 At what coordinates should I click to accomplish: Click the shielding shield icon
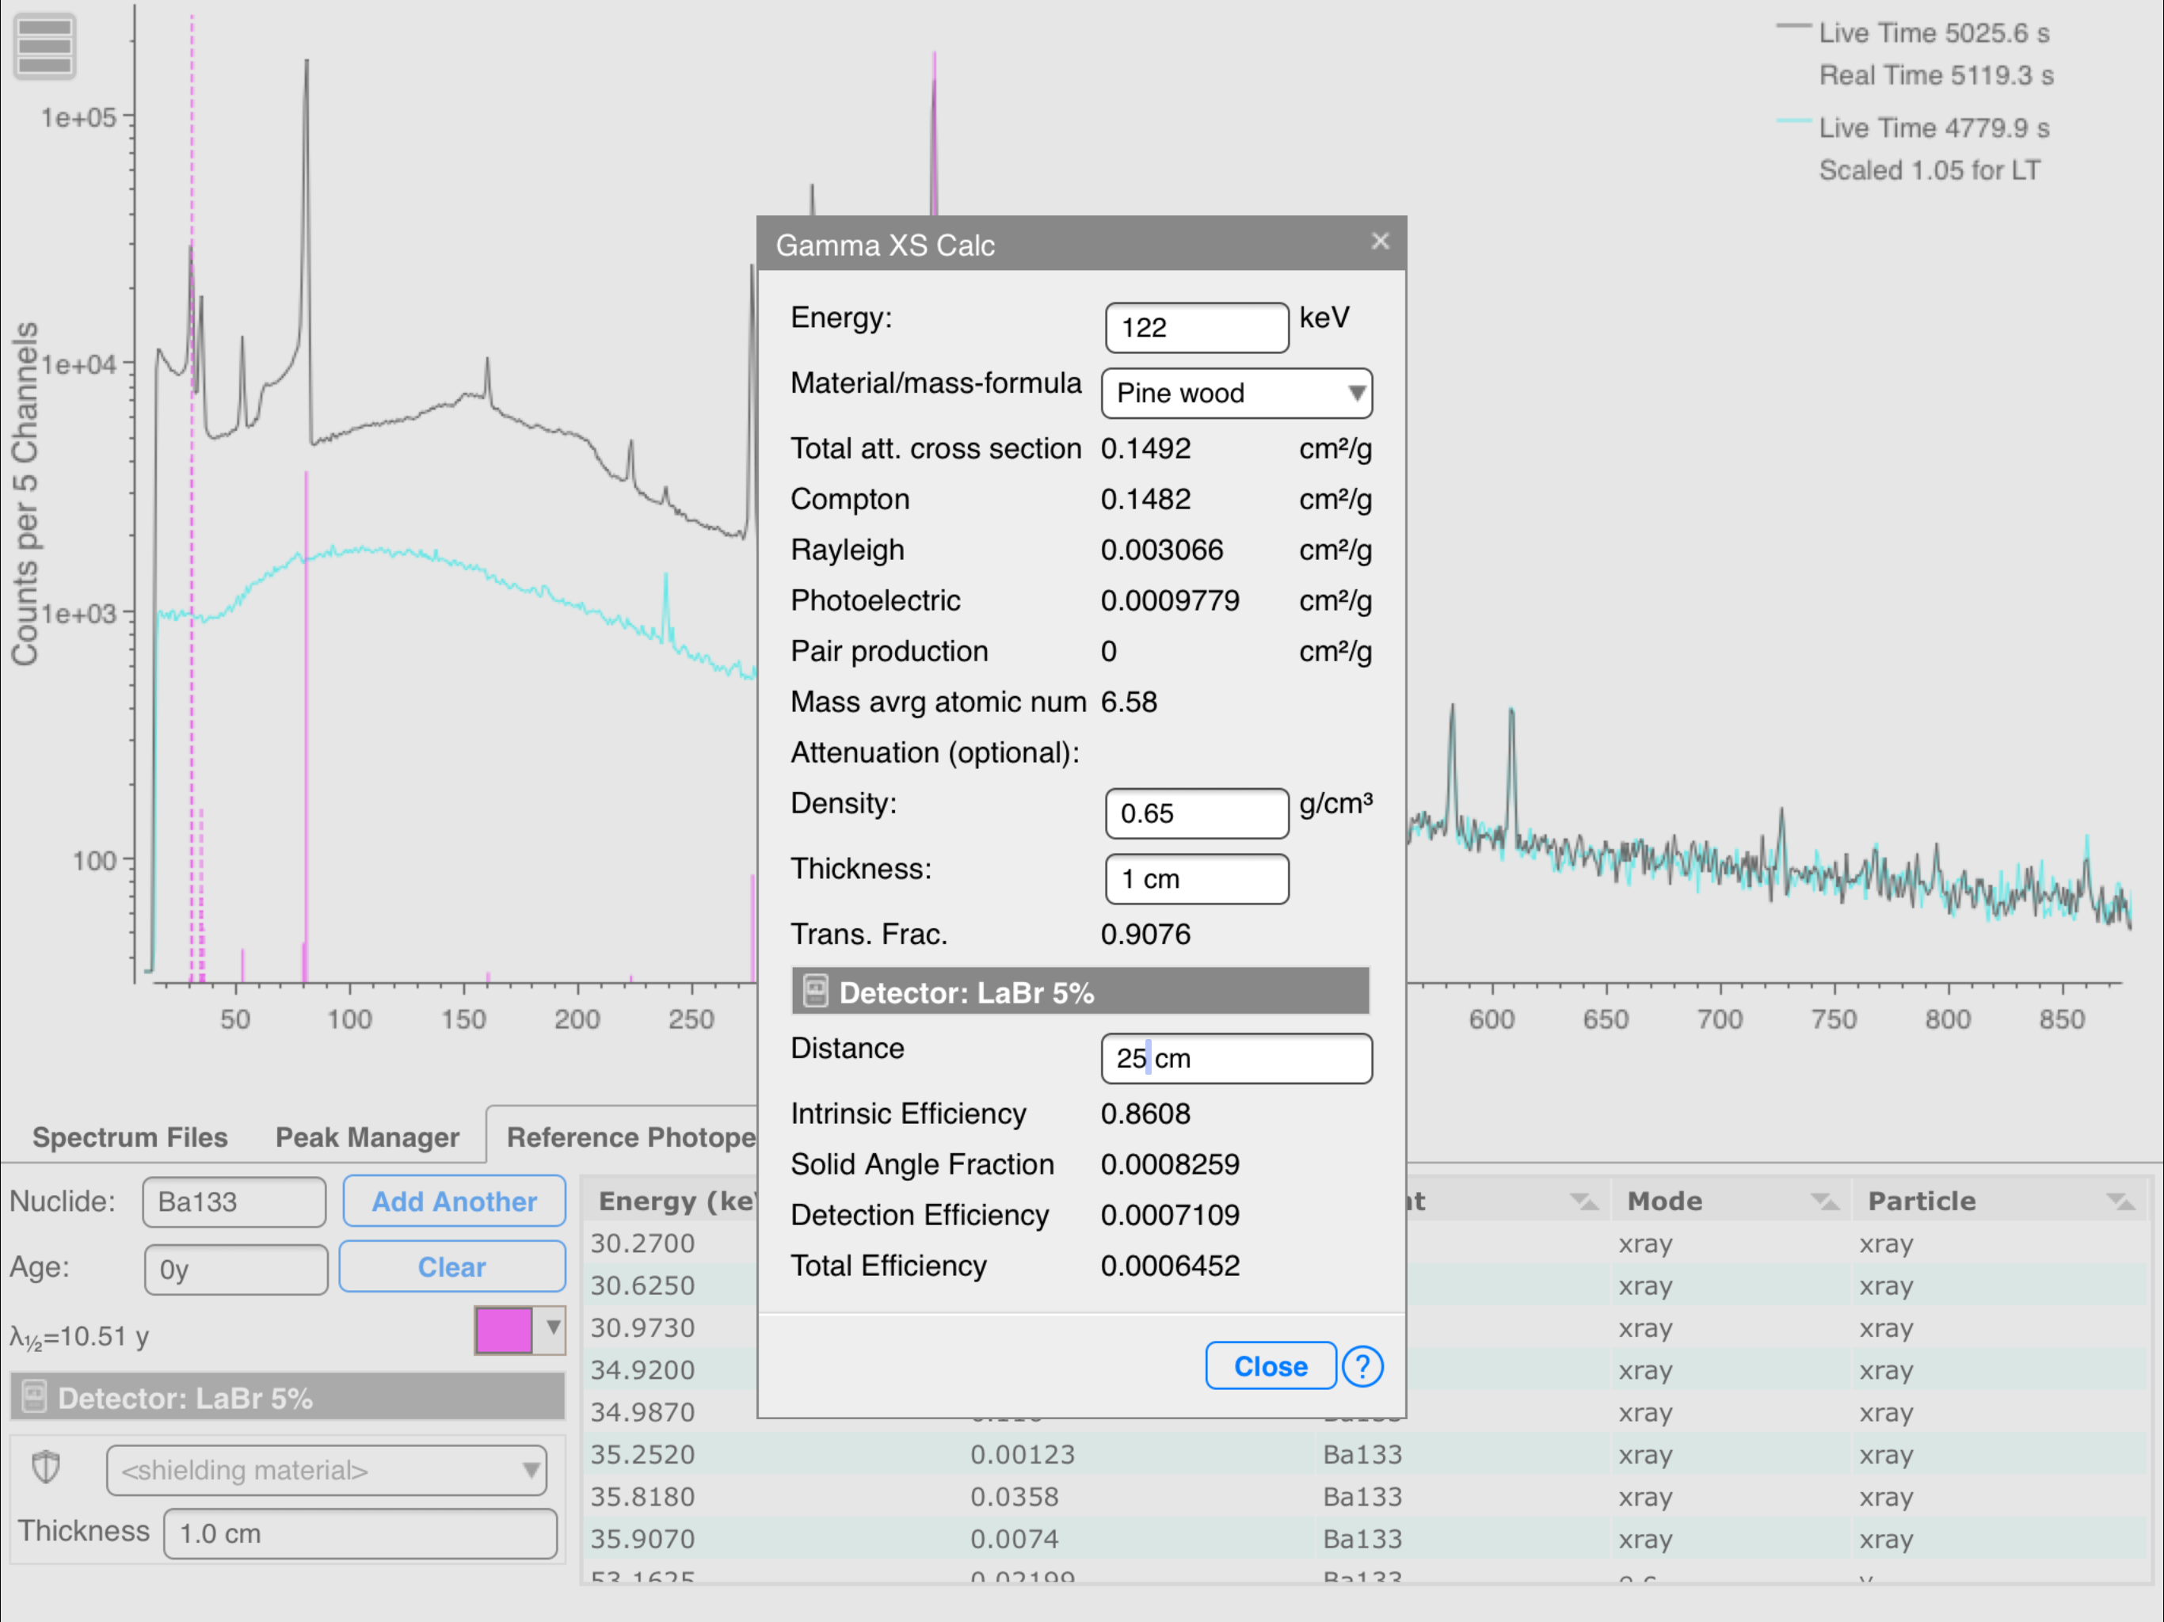click(x=46, y=1468)
